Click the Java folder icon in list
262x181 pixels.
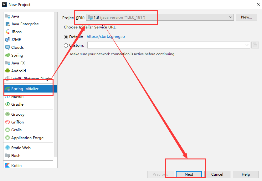point(8,16)
